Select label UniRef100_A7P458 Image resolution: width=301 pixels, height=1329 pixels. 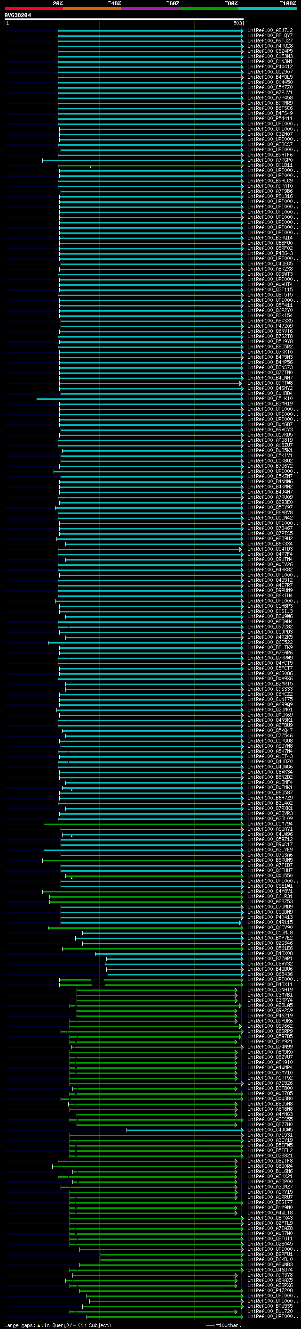270,98
